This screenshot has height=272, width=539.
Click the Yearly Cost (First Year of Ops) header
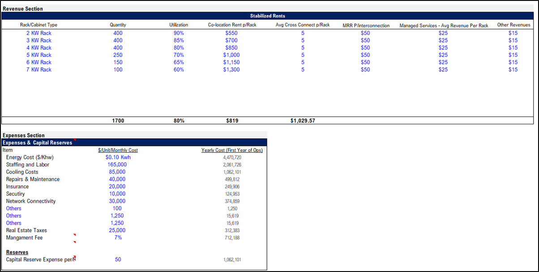point(232,150)
